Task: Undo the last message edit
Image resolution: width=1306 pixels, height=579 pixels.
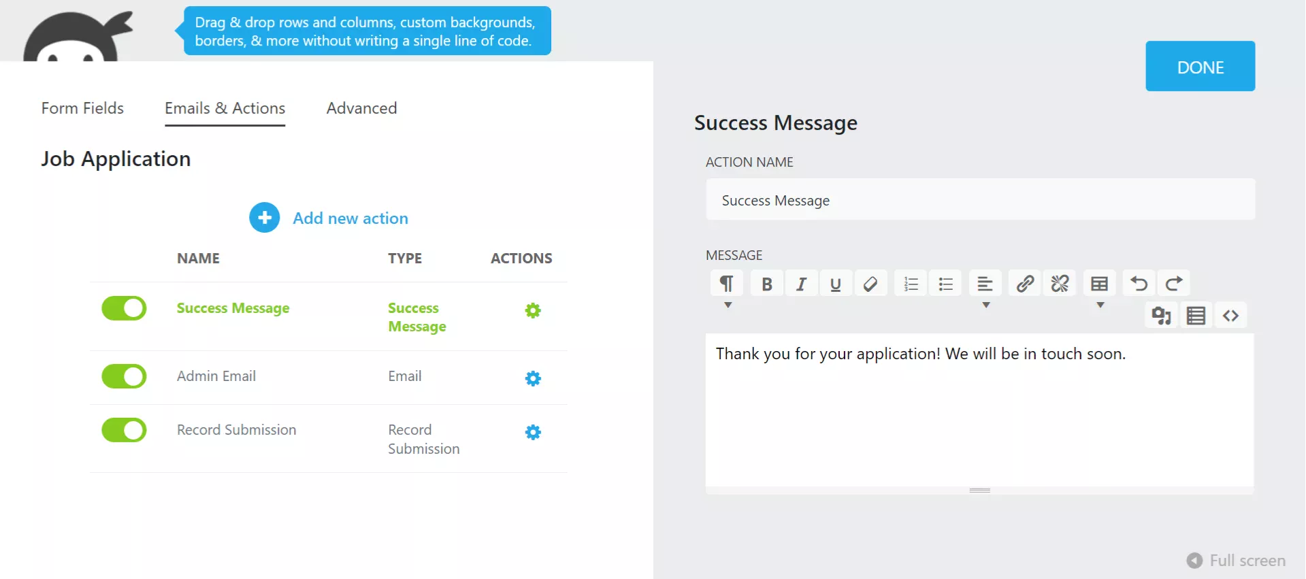Action: (1138, 283)
